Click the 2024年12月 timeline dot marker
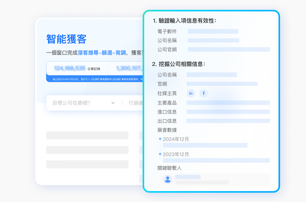306x202 pixels. (160, 139)
